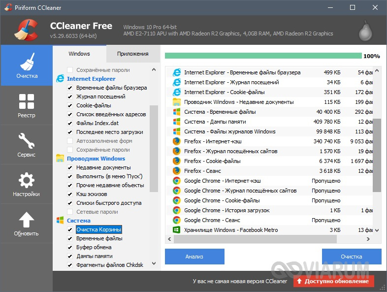
Task: Click results horizontal scroll left arrow
Action: (169, 239)
